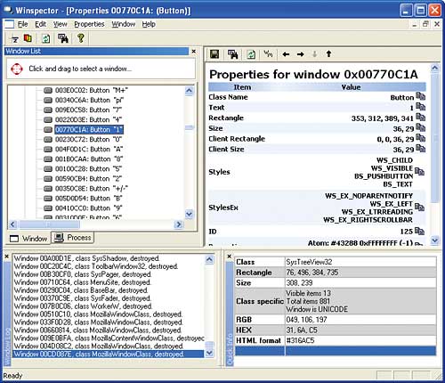Click window tree horizontal scroll left arrow
The width and height of the screenshot is (445, 383).
(12, 224)
